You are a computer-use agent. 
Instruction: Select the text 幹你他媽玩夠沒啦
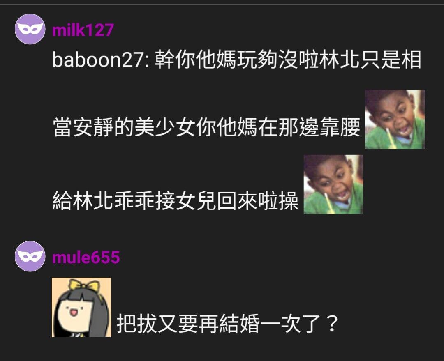coord(236,60)
